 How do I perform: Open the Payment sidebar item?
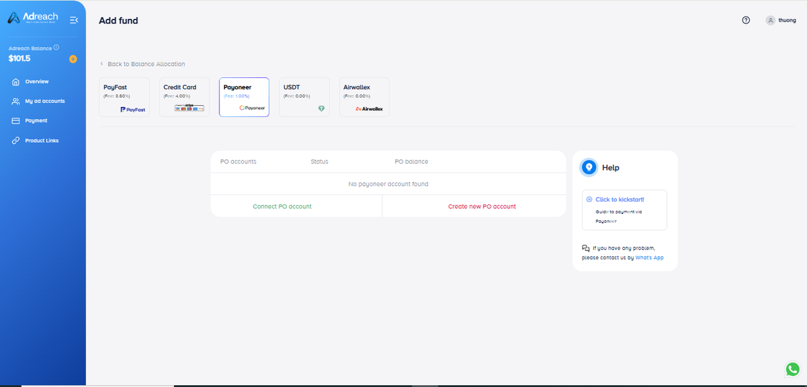tap(36, 121)
